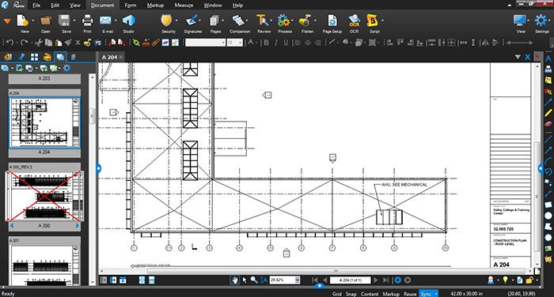Toggle the Grid option in status bar
The width and height of the screenshot is (554, 297).
tap(336, 294)
